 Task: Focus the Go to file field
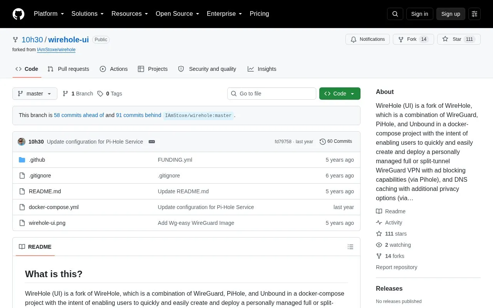[272, 94]
